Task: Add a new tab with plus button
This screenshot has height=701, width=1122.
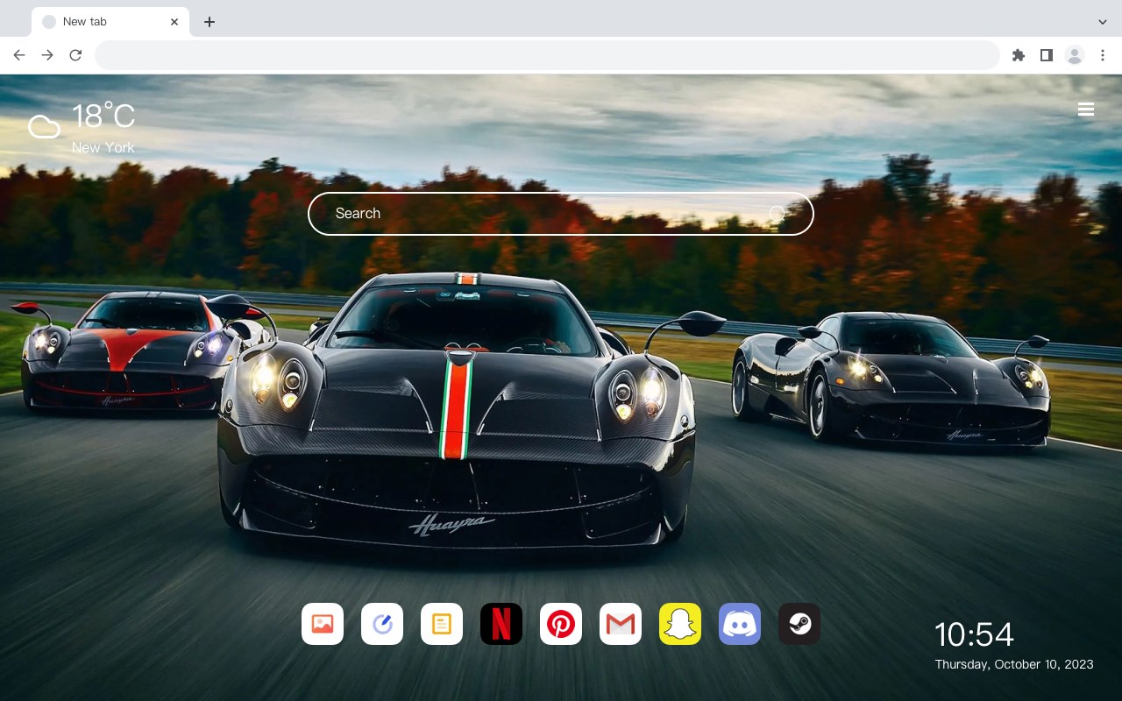Action: pos(209,22)
